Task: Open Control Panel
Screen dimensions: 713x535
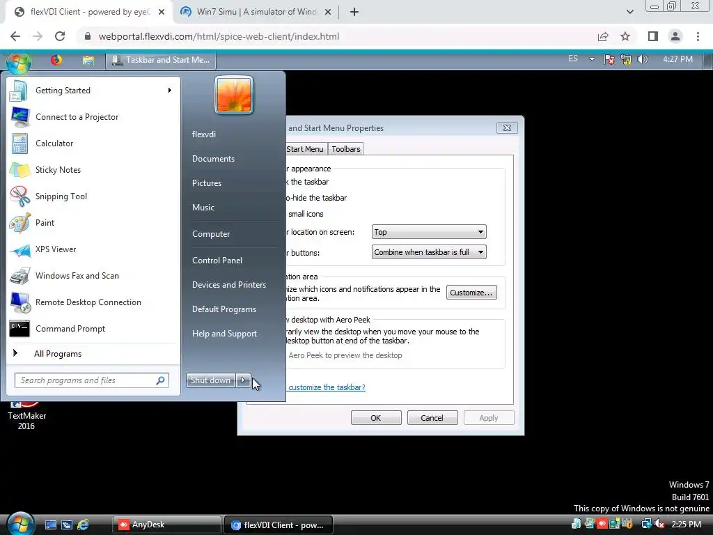Action: [217, 261]
